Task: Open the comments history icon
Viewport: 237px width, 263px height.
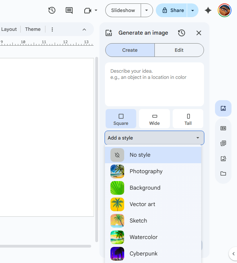Action: click(x=69, y=10)
